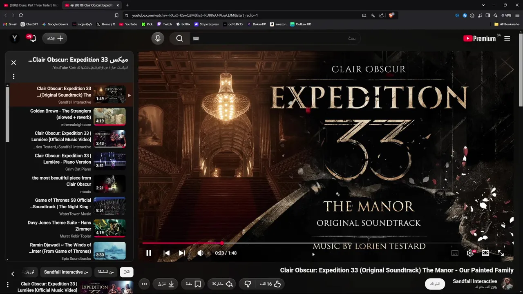Toggle the browser sidebar panel
Viewport: 523px width, 294px height.
coord(487,15)
